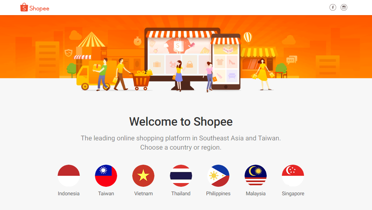Follow the Malaysia text link
Viewport: 372px width, 210px height.
click(256, 193)
